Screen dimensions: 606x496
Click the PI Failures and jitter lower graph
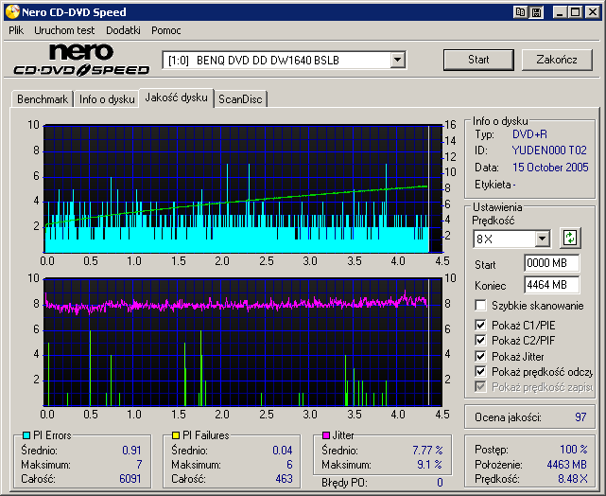pos(243,342)
